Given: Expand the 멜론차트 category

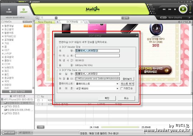Looking at the screenshot, I should pyautogui.click(x=3, y=33).
